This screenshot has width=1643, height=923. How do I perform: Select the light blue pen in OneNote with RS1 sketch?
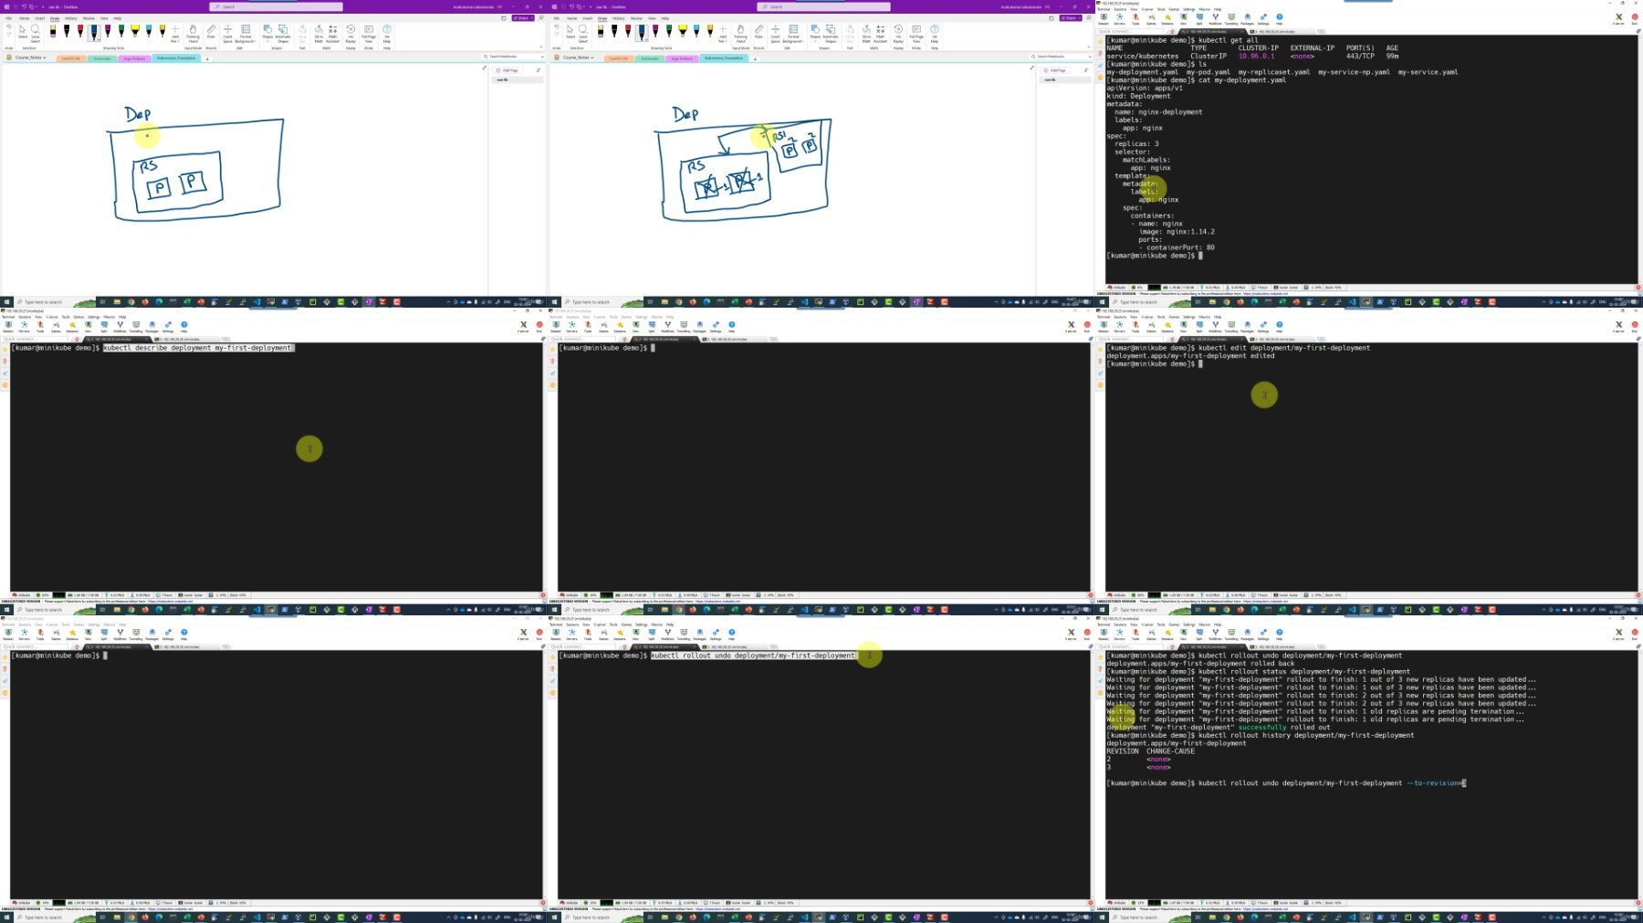pyautogui.click(x=696, y=32)
